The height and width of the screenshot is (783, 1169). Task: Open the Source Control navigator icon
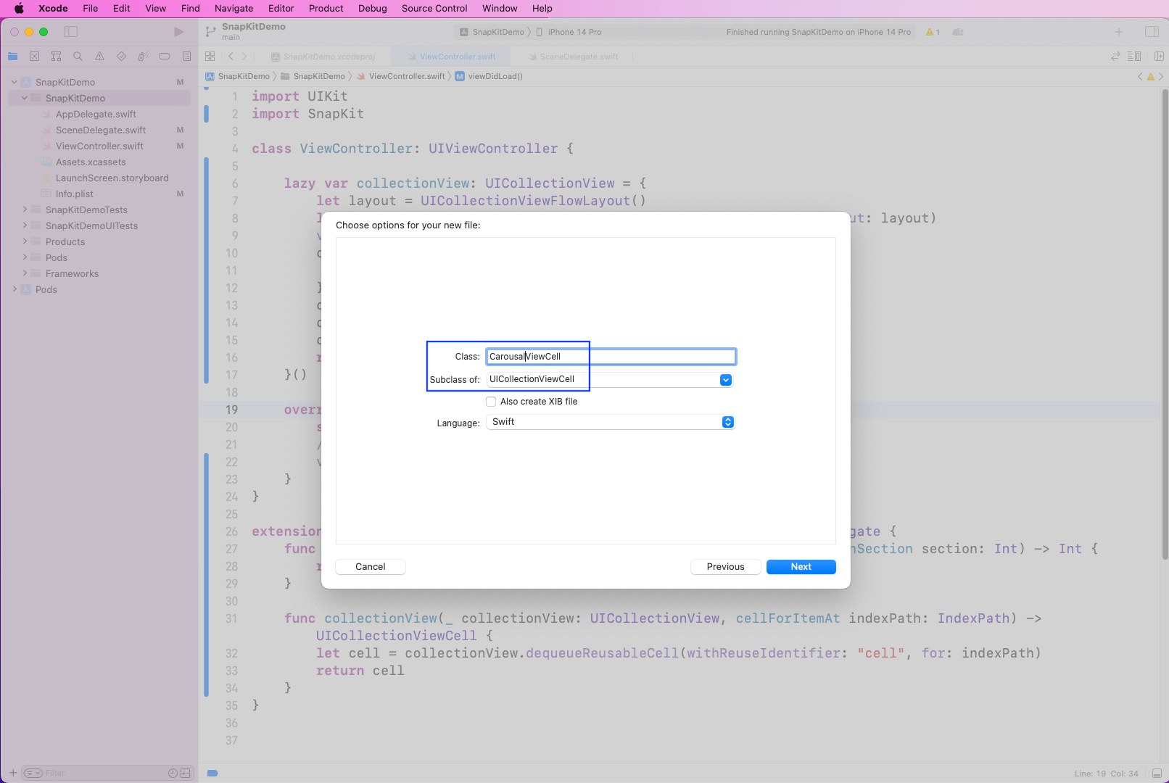34,57
